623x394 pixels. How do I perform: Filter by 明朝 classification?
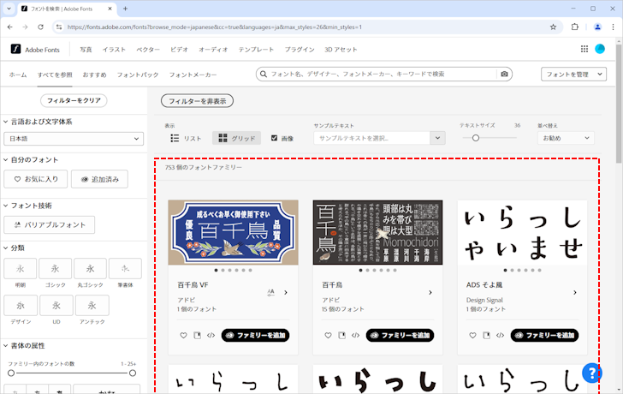point(21,269)
